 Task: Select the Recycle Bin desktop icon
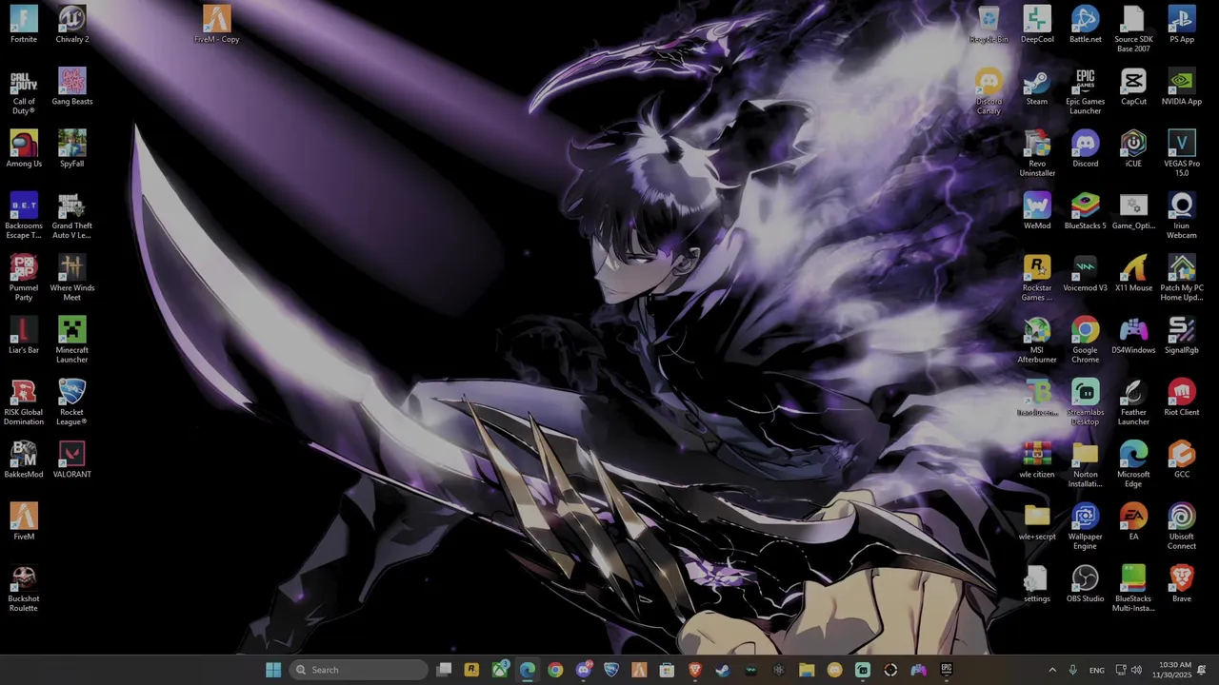(x=989, y=24)
